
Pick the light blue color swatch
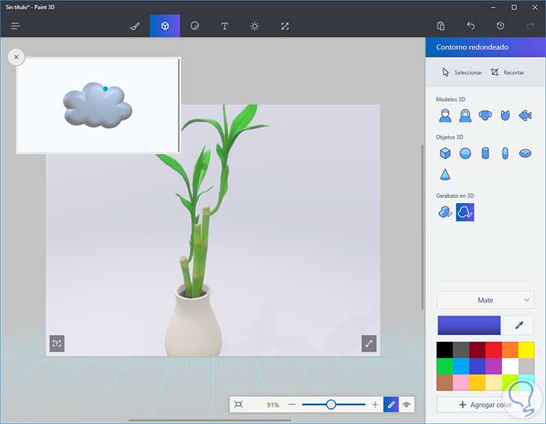pyautogui.click(x=461, y=366)
